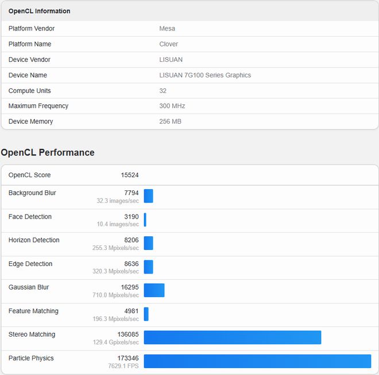Select the LISUAN 7G100 Series Graphics device name

tap(205, 75)
